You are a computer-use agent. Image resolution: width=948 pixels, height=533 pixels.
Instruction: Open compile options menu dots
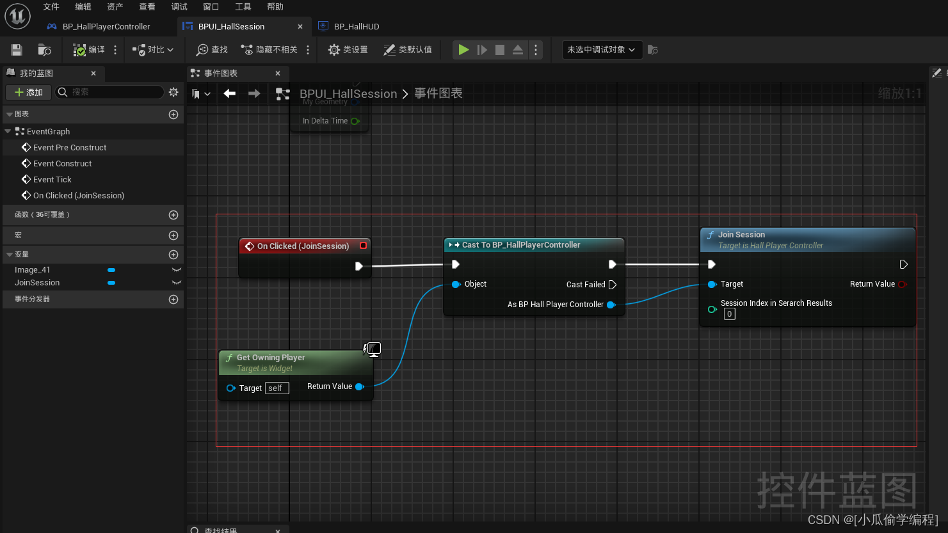[115, 49]
